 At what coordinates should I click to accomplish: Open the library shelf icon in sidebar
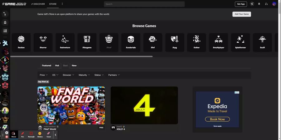(5, 31)
